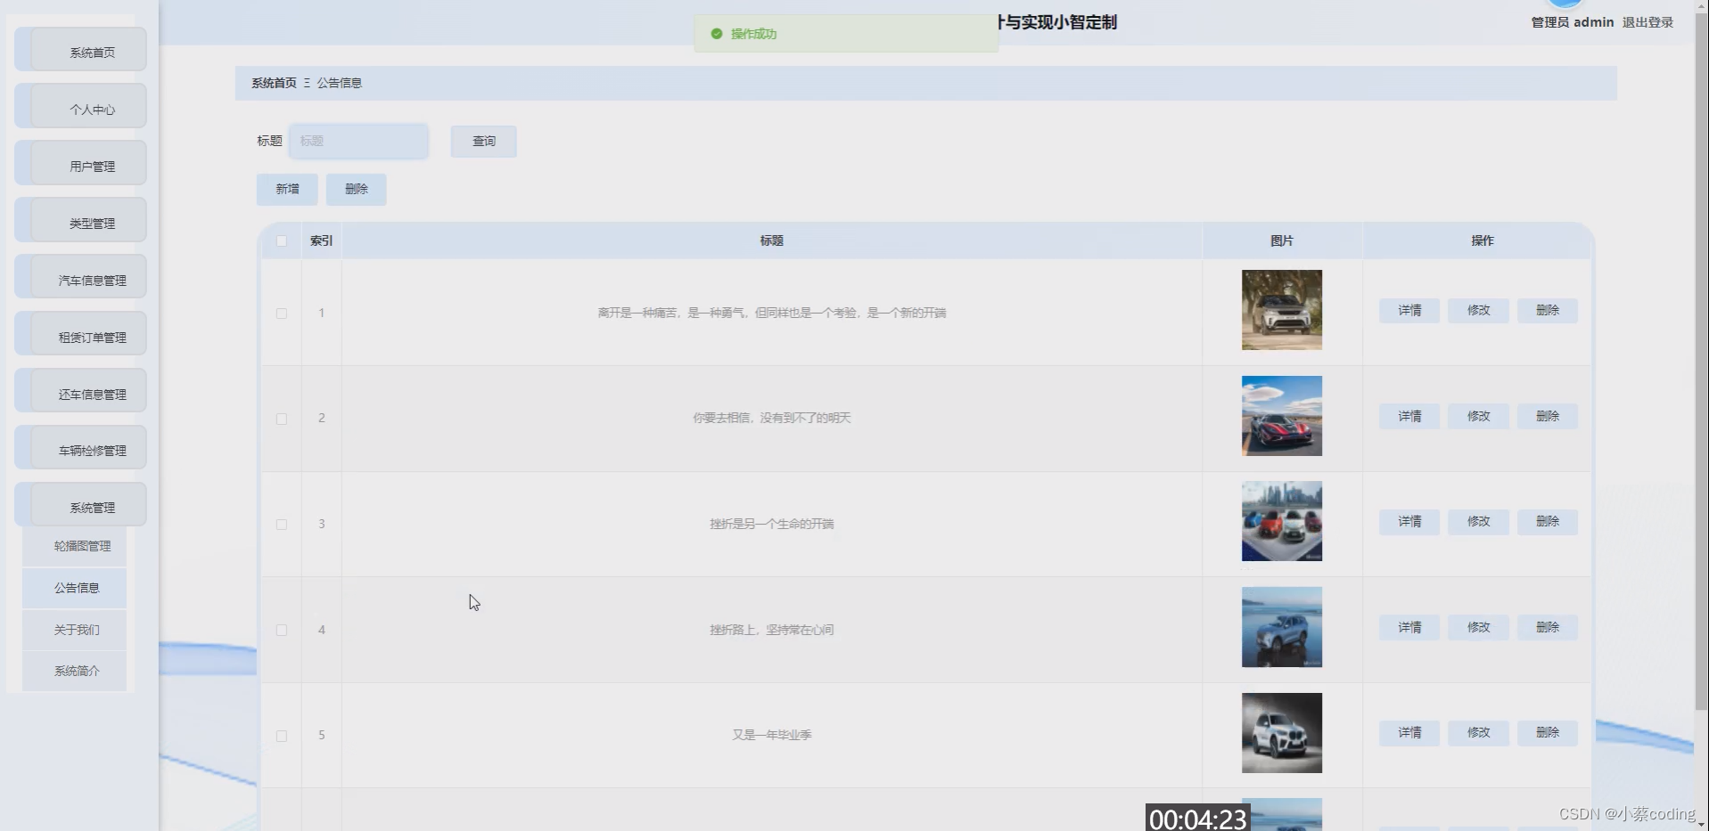
Task: Click title text 挫折是另一个生命的开端
Action: (772, 524)
